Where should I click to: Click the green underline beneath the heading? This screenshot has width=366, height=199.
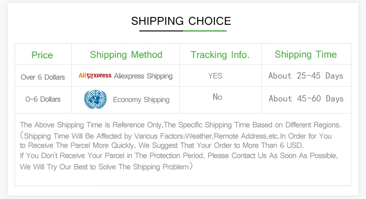(x=205, y=31)
